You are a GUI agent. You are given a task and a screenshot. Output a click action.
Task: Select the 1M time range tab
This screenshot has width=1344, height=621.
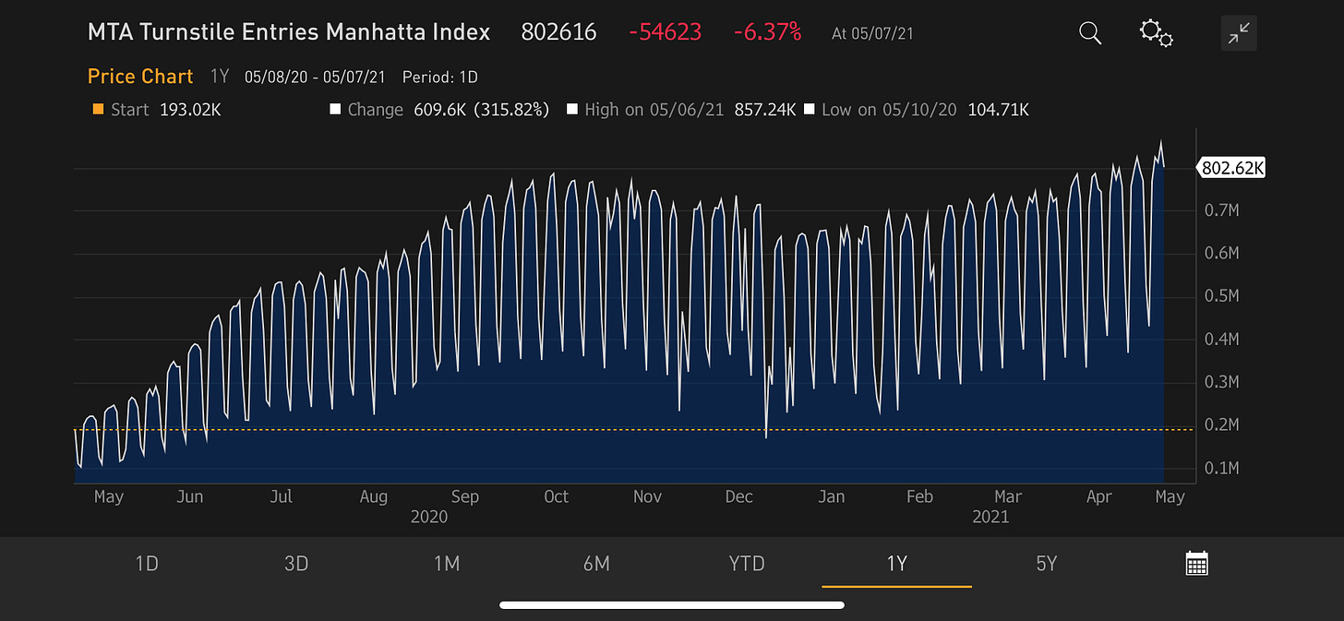(447, 563)
